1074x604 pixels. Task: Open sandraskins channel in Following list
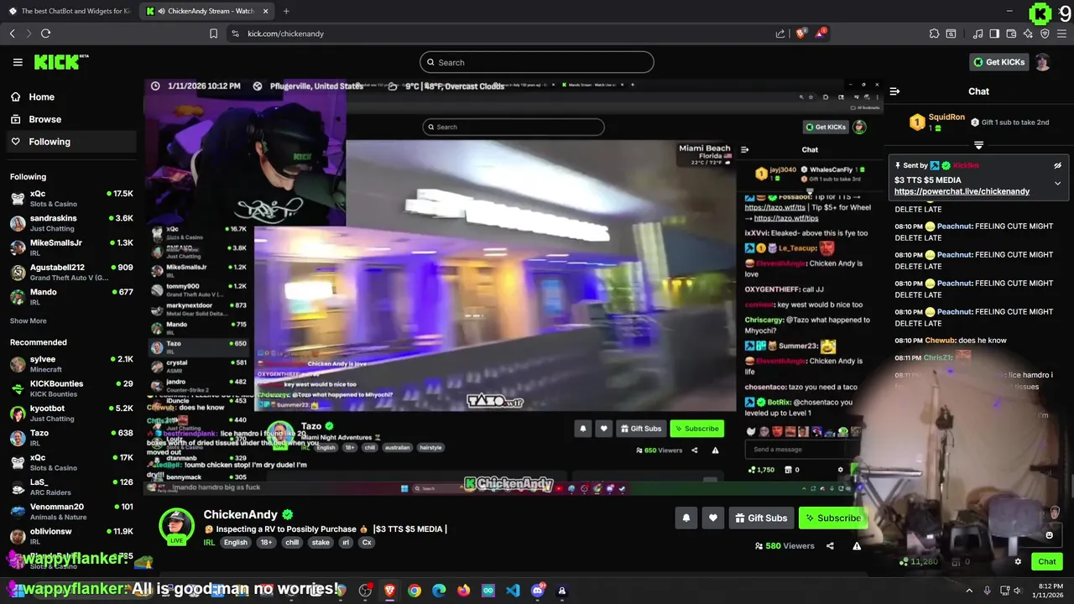pyautogui.click(x=70, y=223)
